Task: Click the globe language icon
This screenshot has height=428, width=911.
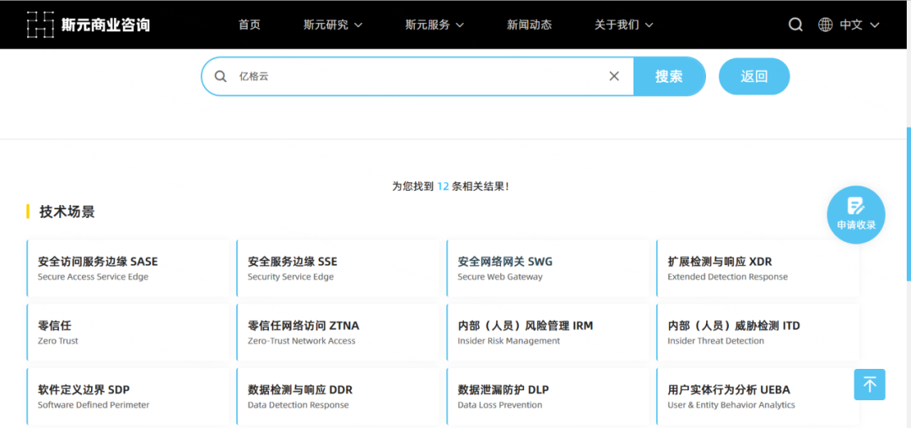Action: [825, 24]
